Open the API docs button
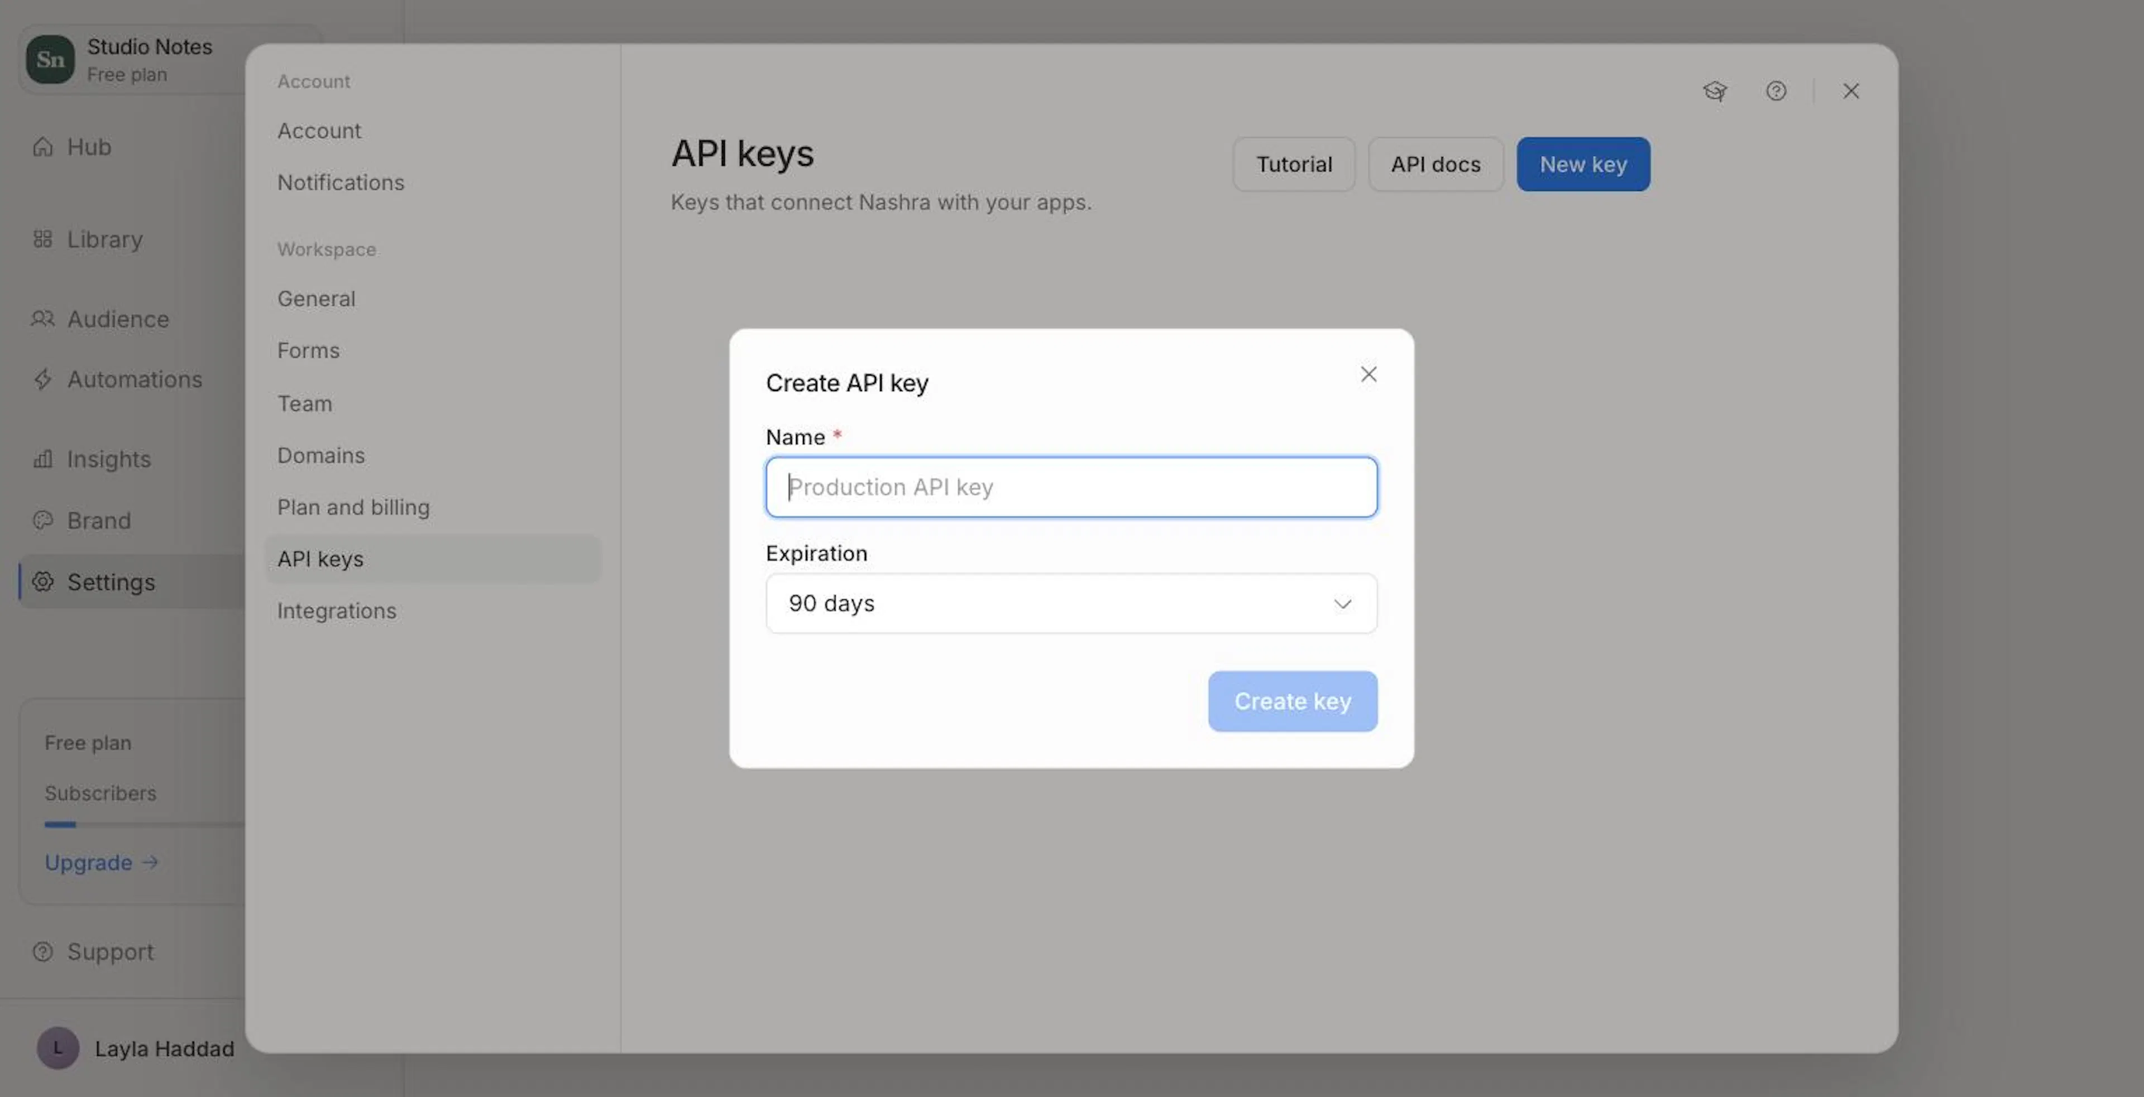 click(x=1435, y=164)
